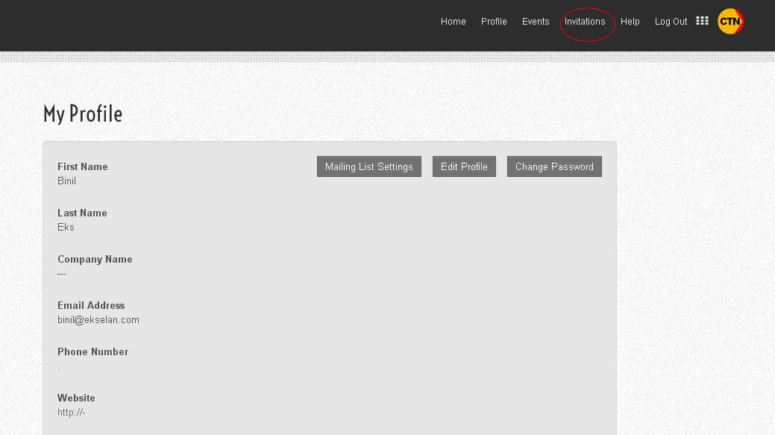Open the apps grid icon
The image size is (775, 435).
click(x=702, y=21)
